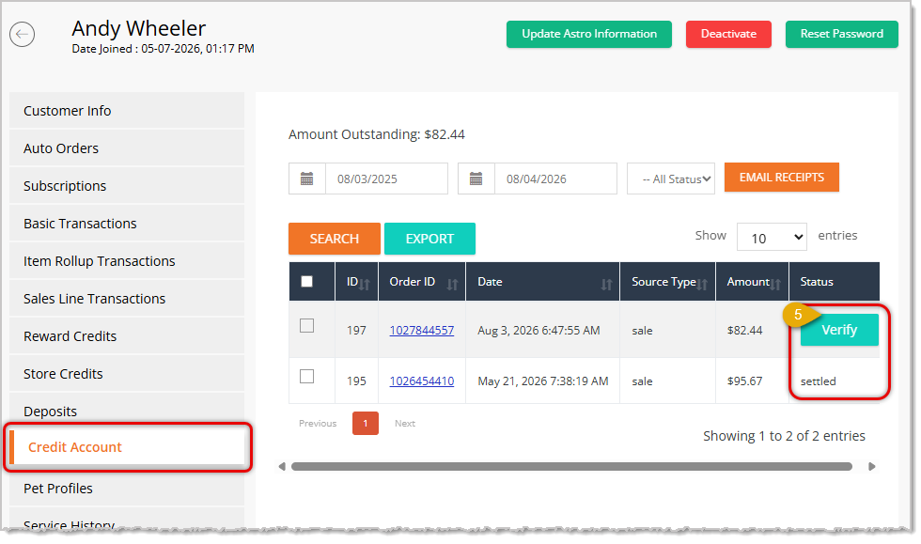The width and height of the screenshot is (921, 544).
Task: Click amount cell $82.44 in row 197
Action: click(744, 330)
